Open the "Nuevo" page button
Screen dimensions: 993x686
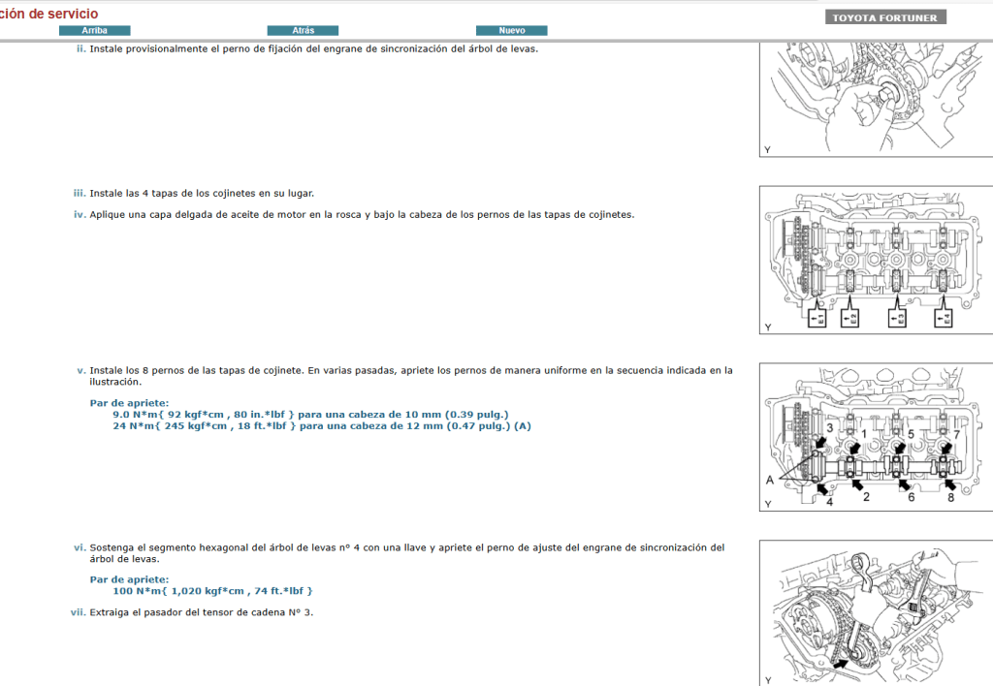click(511, 29)
